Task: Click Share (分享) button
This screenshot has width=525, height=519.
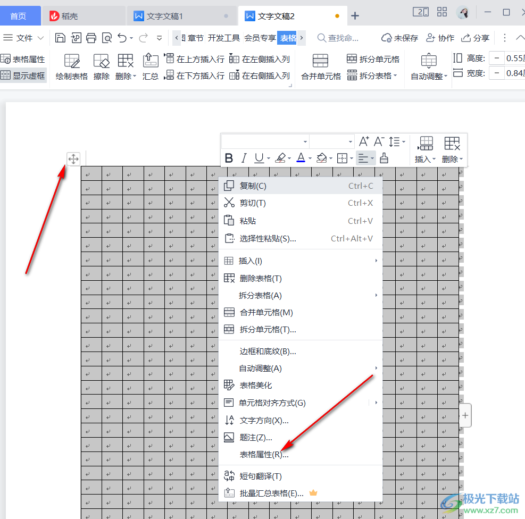Action: (x=476, y=38)
